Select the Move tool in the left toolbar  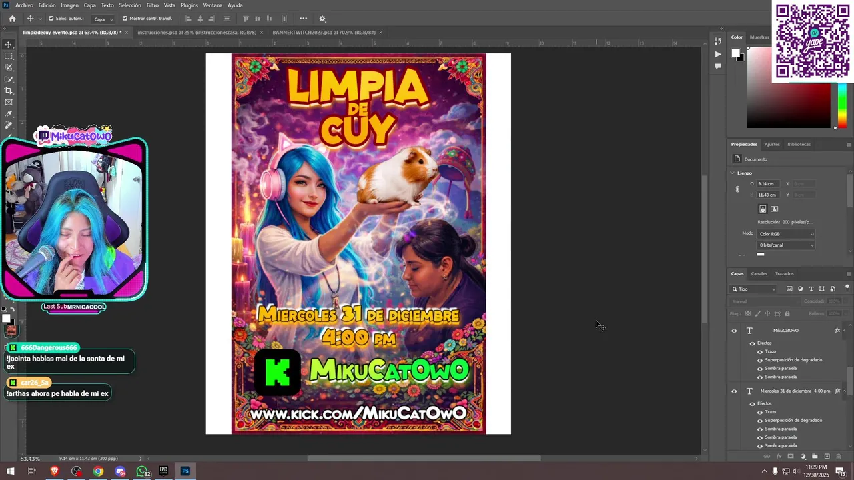tap(9, 45)
